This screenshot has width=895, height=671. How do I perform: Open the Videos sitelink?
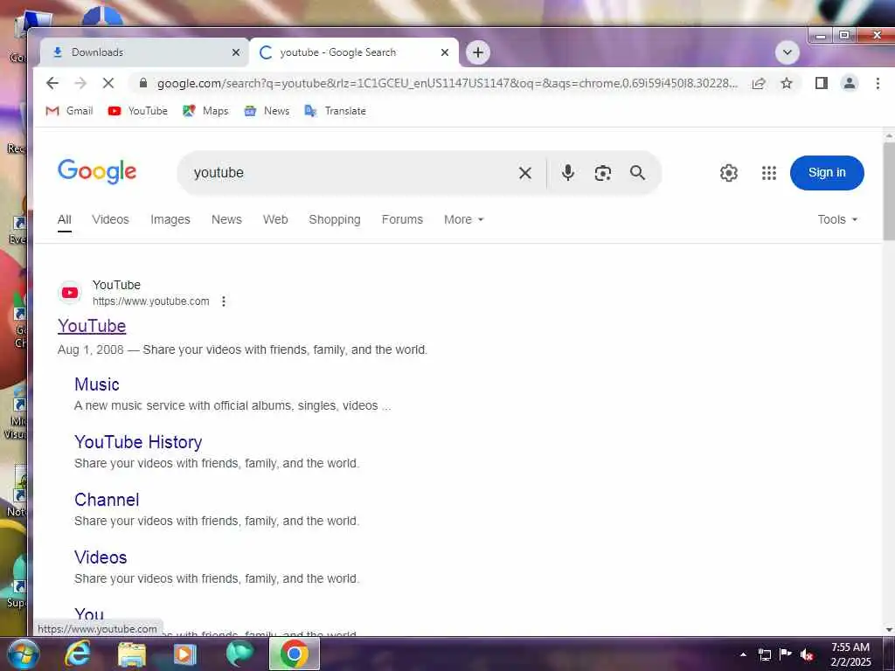101,557
